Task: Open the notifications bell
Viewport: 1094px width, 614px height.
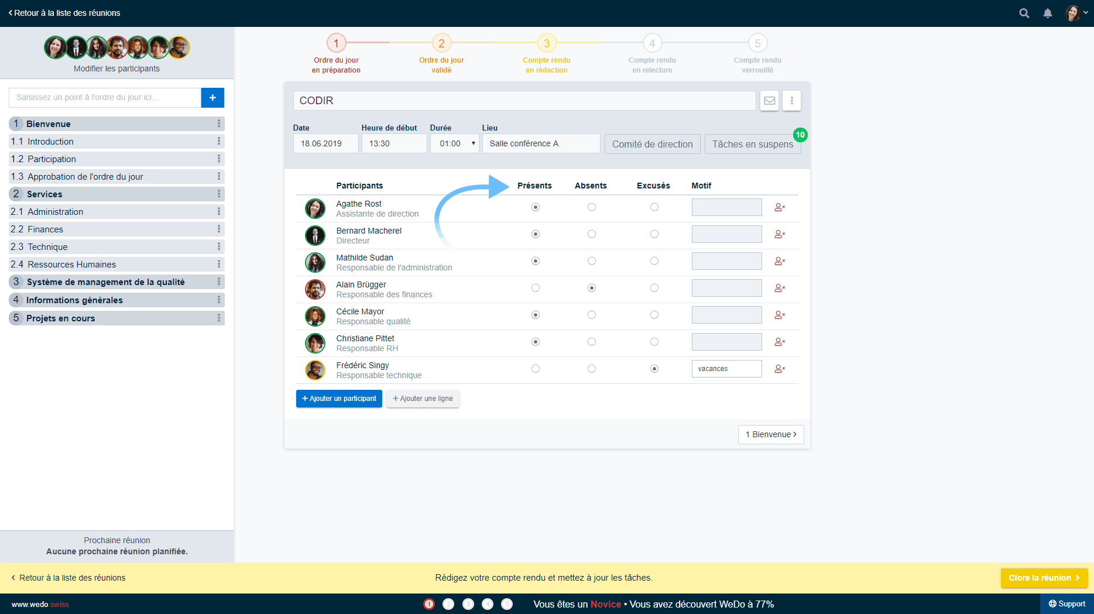Action: [x=1047, y=13]
